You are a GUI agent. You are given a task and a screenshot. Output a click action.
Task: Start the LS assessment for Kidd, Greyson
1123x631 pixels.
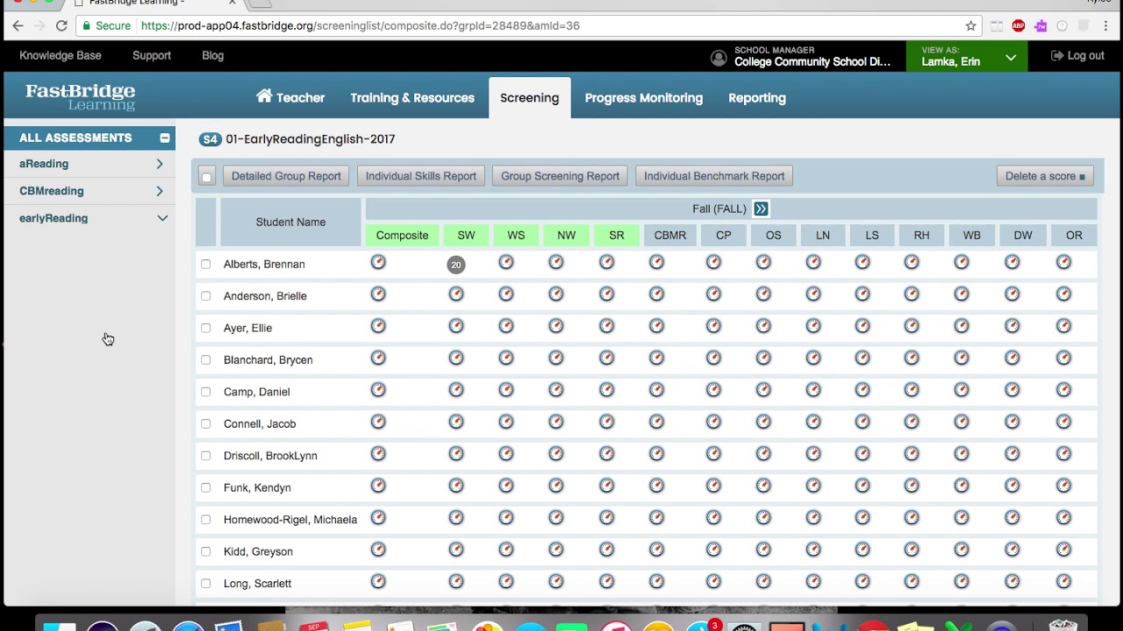tap(863, 550)
